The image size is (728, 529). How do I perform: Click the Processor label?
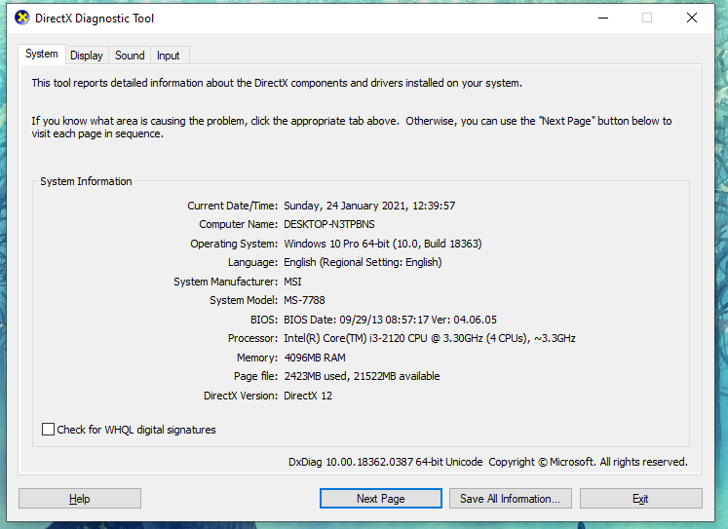point(252,338)
